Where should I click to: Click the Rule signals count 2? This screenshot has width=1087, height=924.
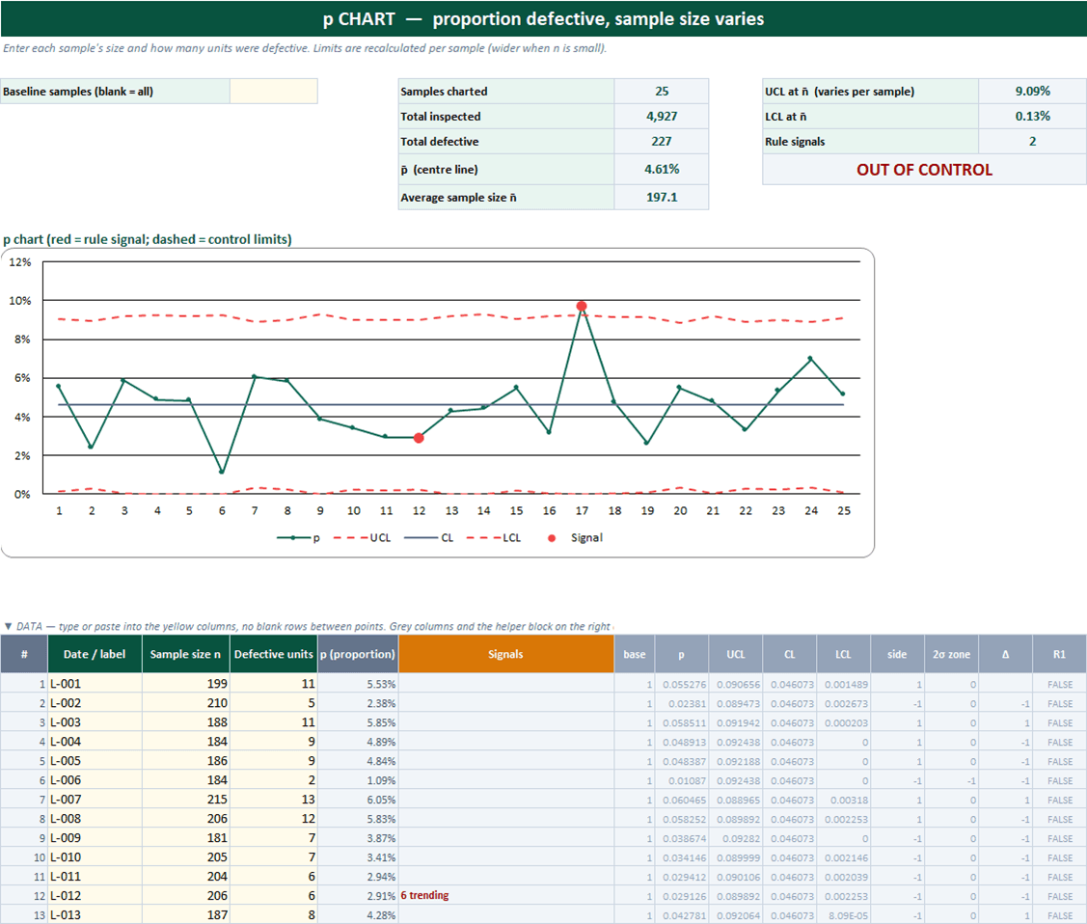tap(1032, 142)
